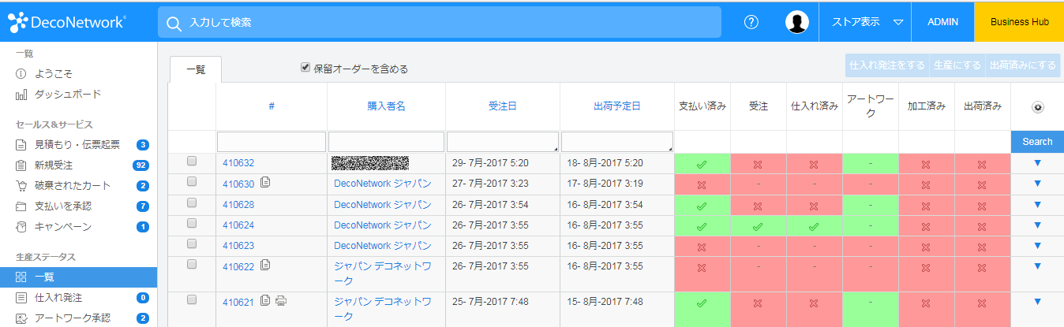The image size is (1064, 327).
Task: Expand row menu arrow for order 410632
Action: [1037, 163]
